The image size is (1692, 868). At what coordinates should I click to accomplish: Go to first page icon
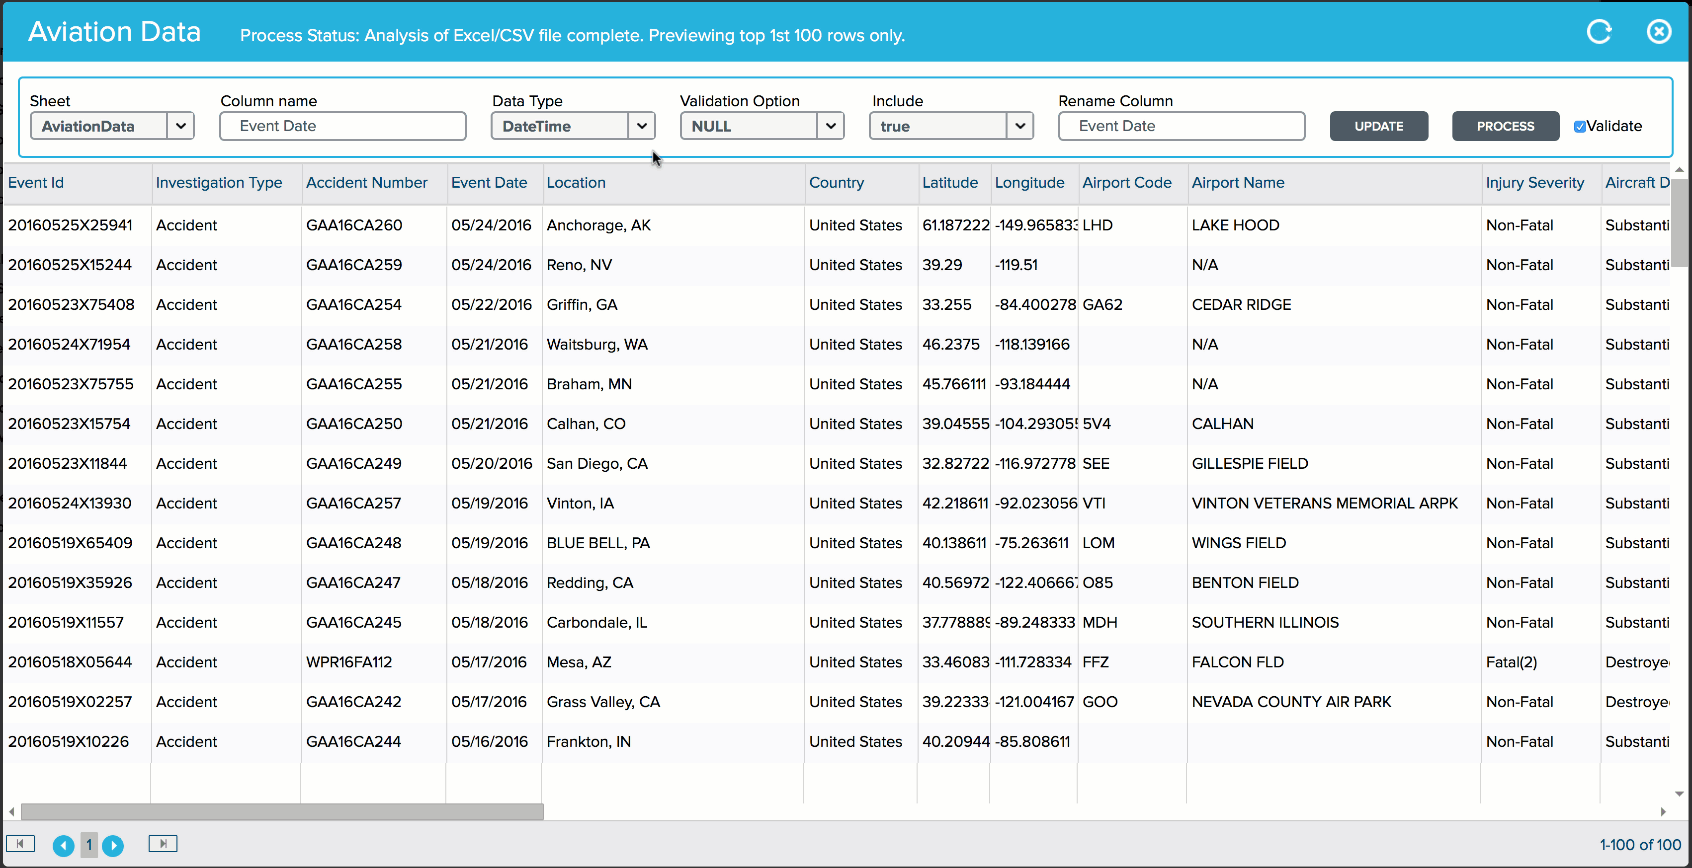coord(20,844)
